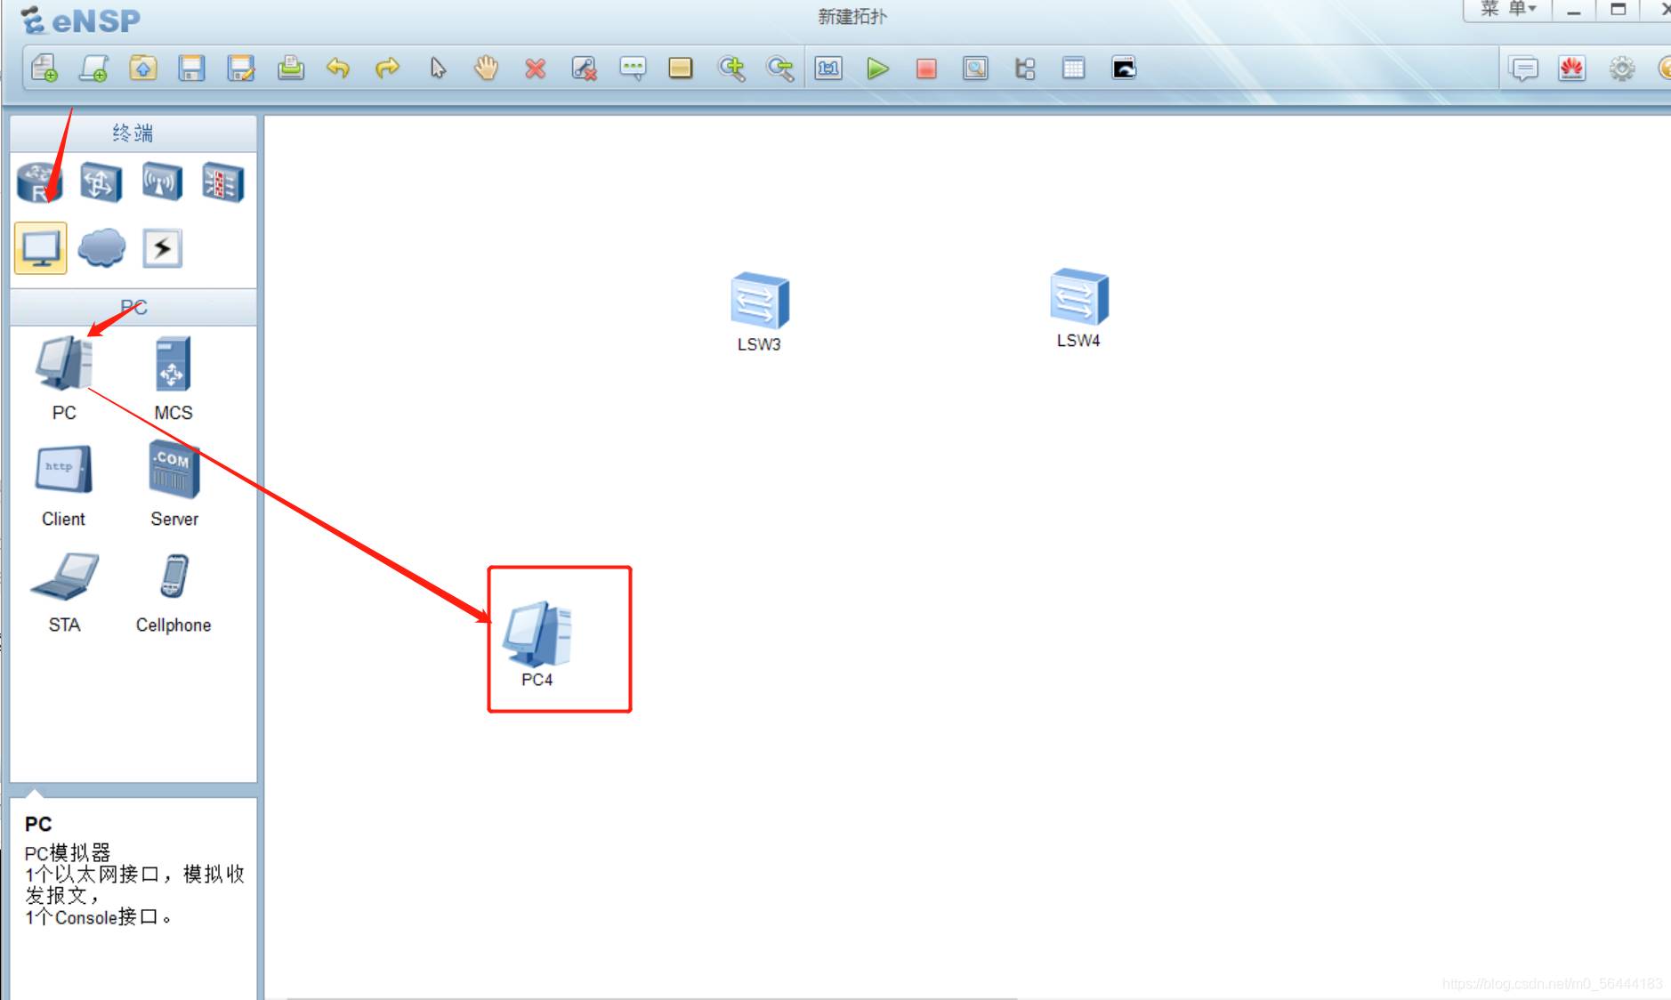Select the Firewall device category

(x=222, y=182)
